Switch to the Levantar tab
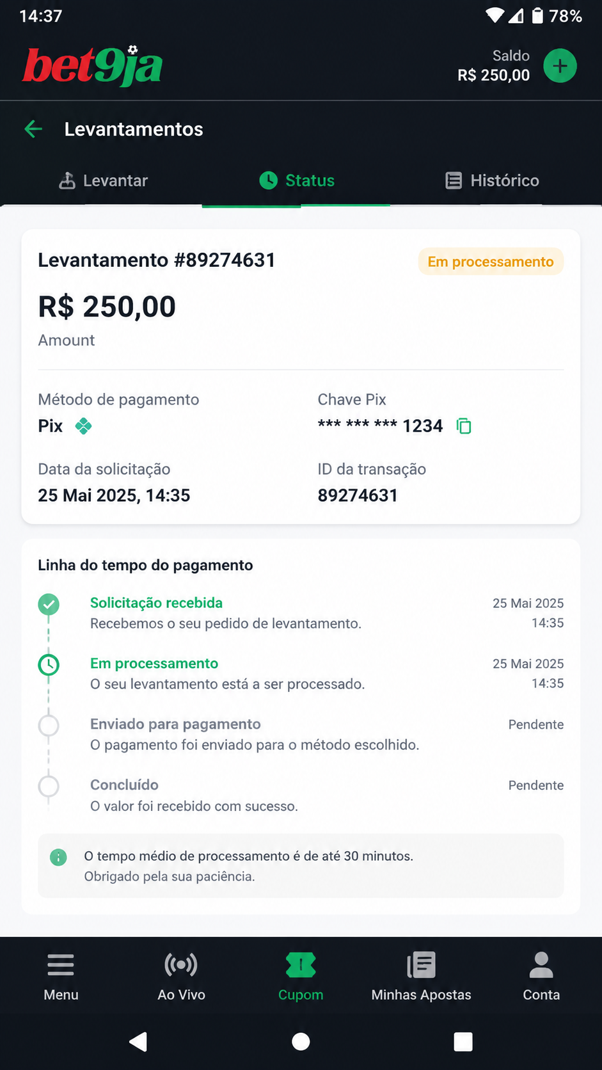602x1070 pixels. [103, 180]
